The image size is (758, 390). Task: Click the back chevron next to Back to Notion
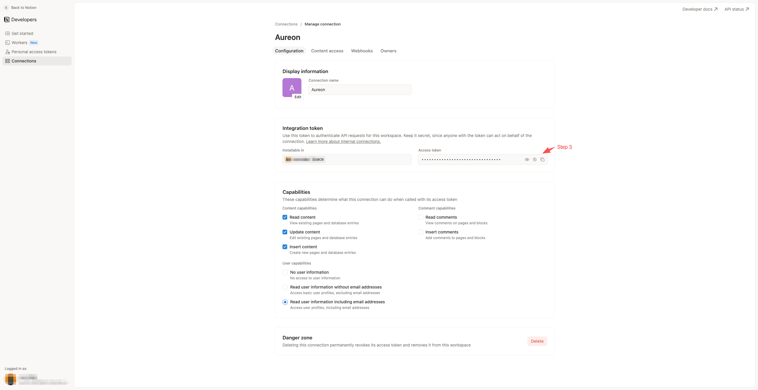[x=6, y=8]
